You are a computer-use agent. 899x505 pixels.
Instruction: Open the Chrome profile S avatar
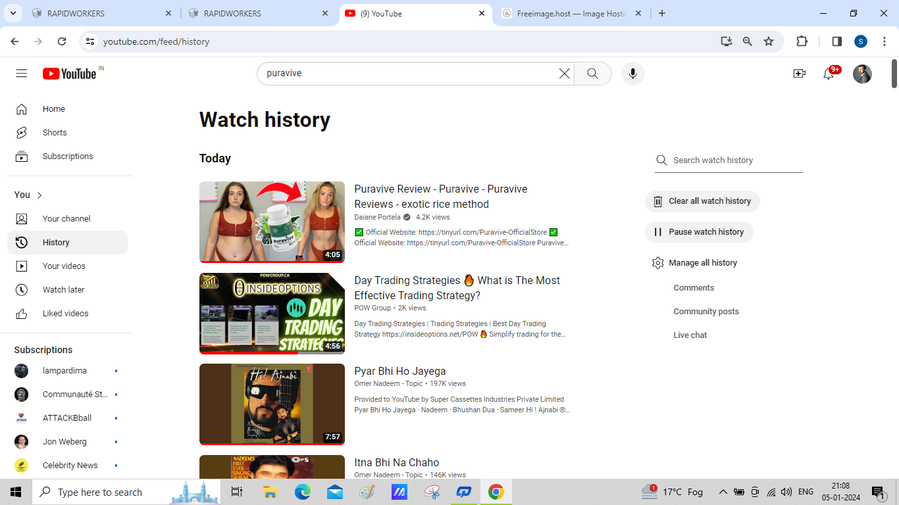point(861,41)
